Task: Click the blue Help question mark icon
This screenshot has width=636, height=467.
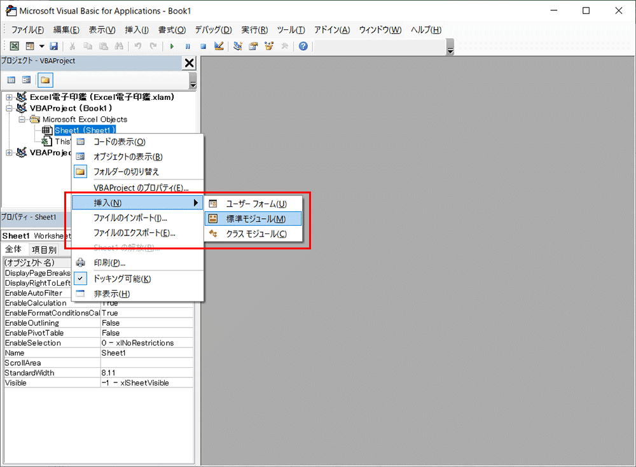Action: (x=303, y=46)
